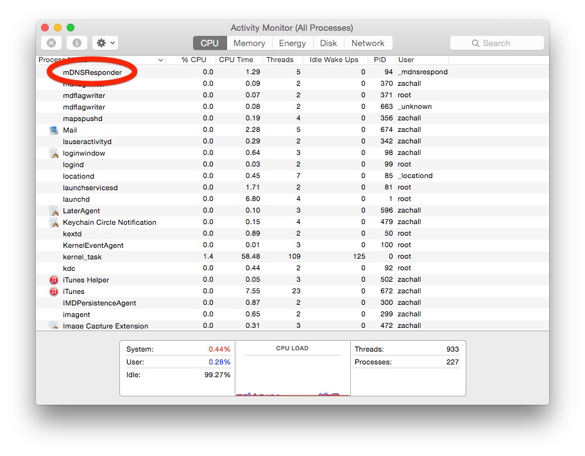Sort processes by % CPU column
The width and height of the screenshot is (585, 456).
(193, 60)
